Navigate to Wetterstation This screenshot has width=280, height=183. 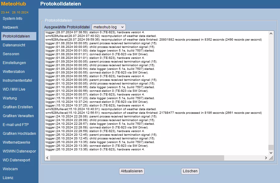point(14,72)
